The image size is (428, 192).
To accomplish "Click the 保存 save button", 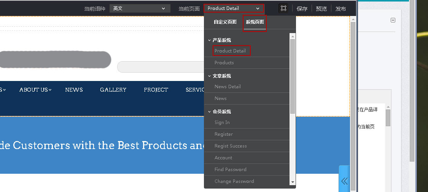I will (302, 9).
